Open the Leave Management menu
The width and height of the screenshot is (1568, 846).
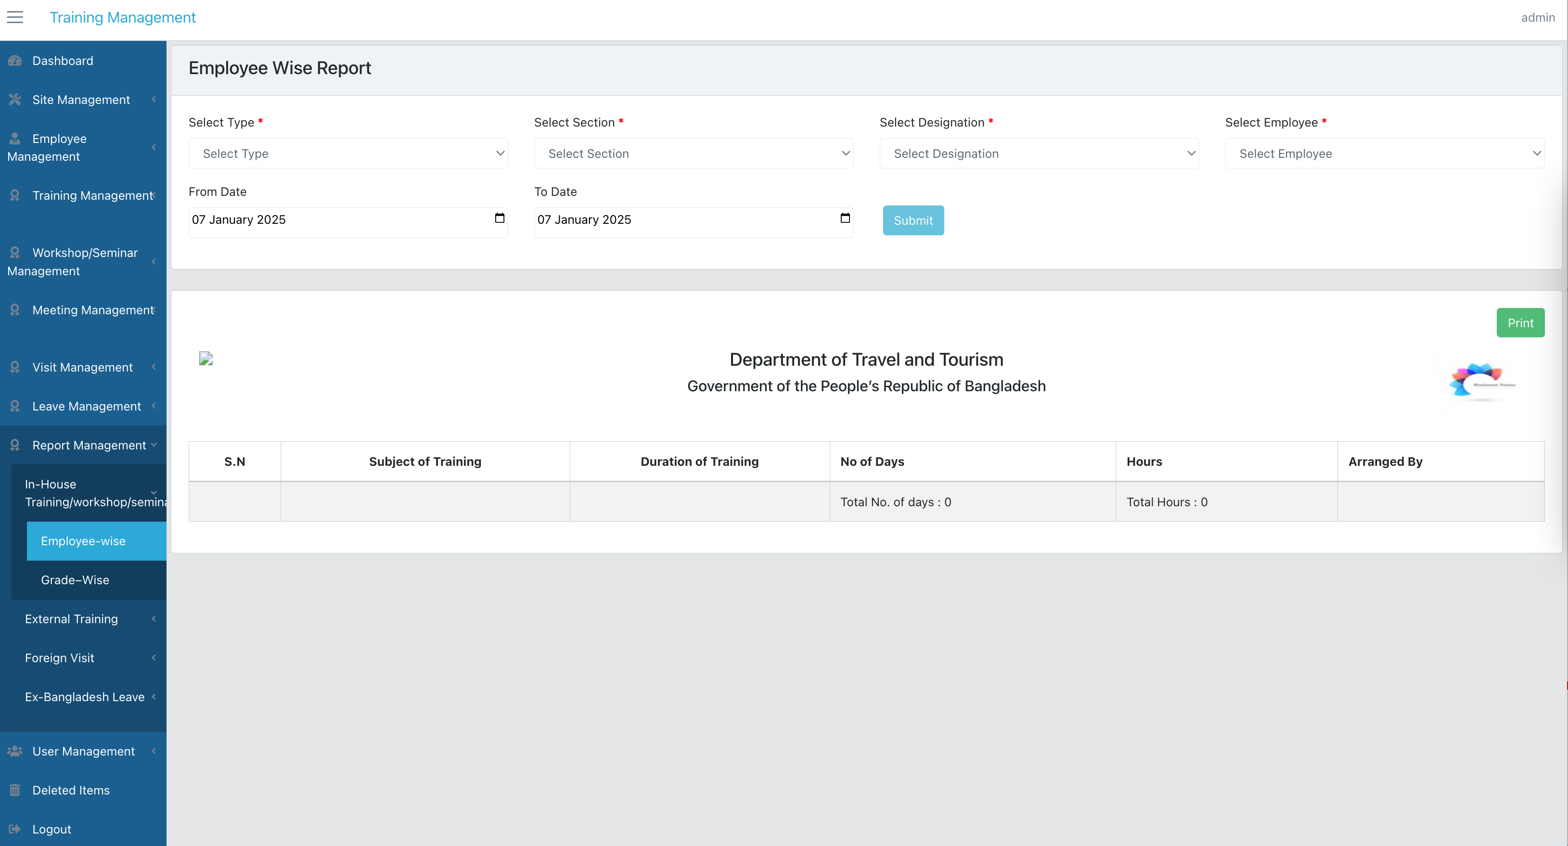pyautogui.click(x=83, y=407)
